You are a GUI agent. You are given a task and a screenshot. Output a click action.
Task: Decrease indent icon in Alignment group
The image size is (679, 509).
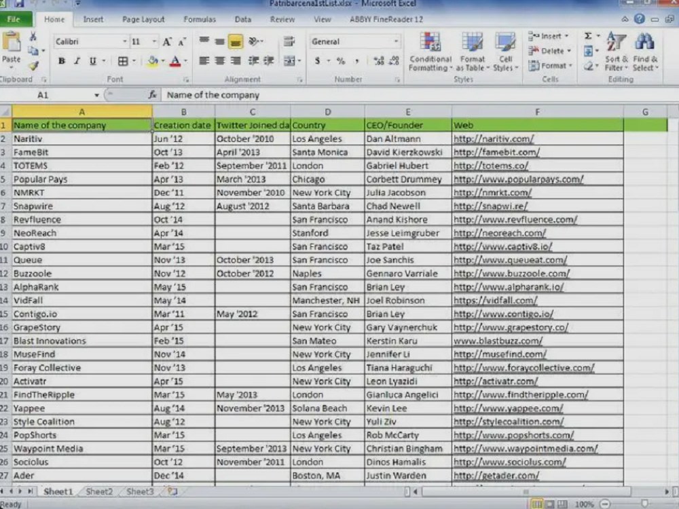click(x=253, y=61)
